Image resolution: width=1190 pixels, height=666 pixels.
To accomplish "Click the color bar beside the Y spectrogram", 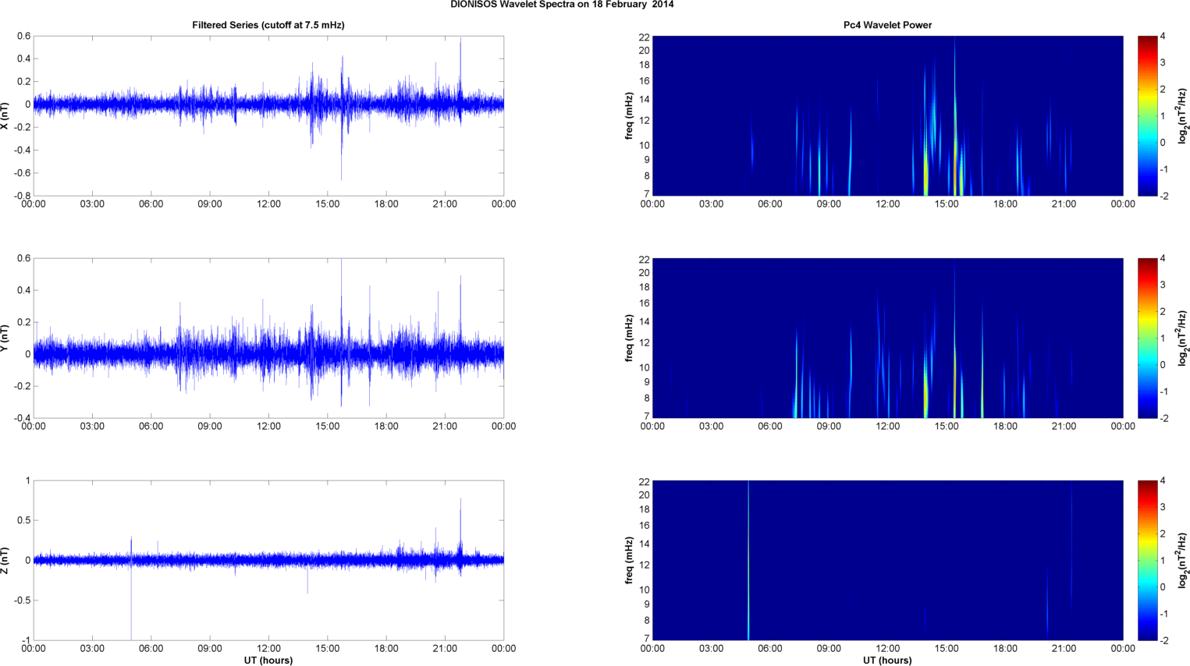I will [1147, 338].
